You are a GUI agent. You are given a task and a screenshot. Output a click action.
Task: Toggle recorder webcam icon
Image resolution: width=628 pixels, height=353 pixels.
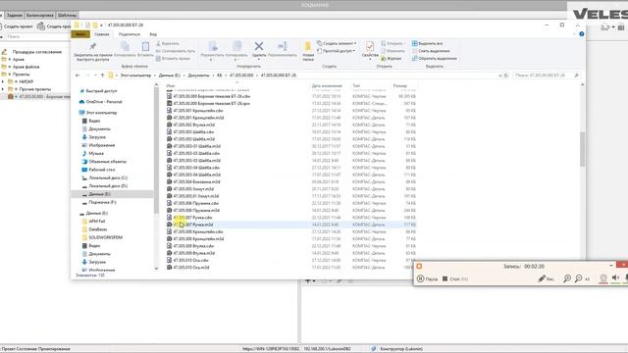click(603, 278)
